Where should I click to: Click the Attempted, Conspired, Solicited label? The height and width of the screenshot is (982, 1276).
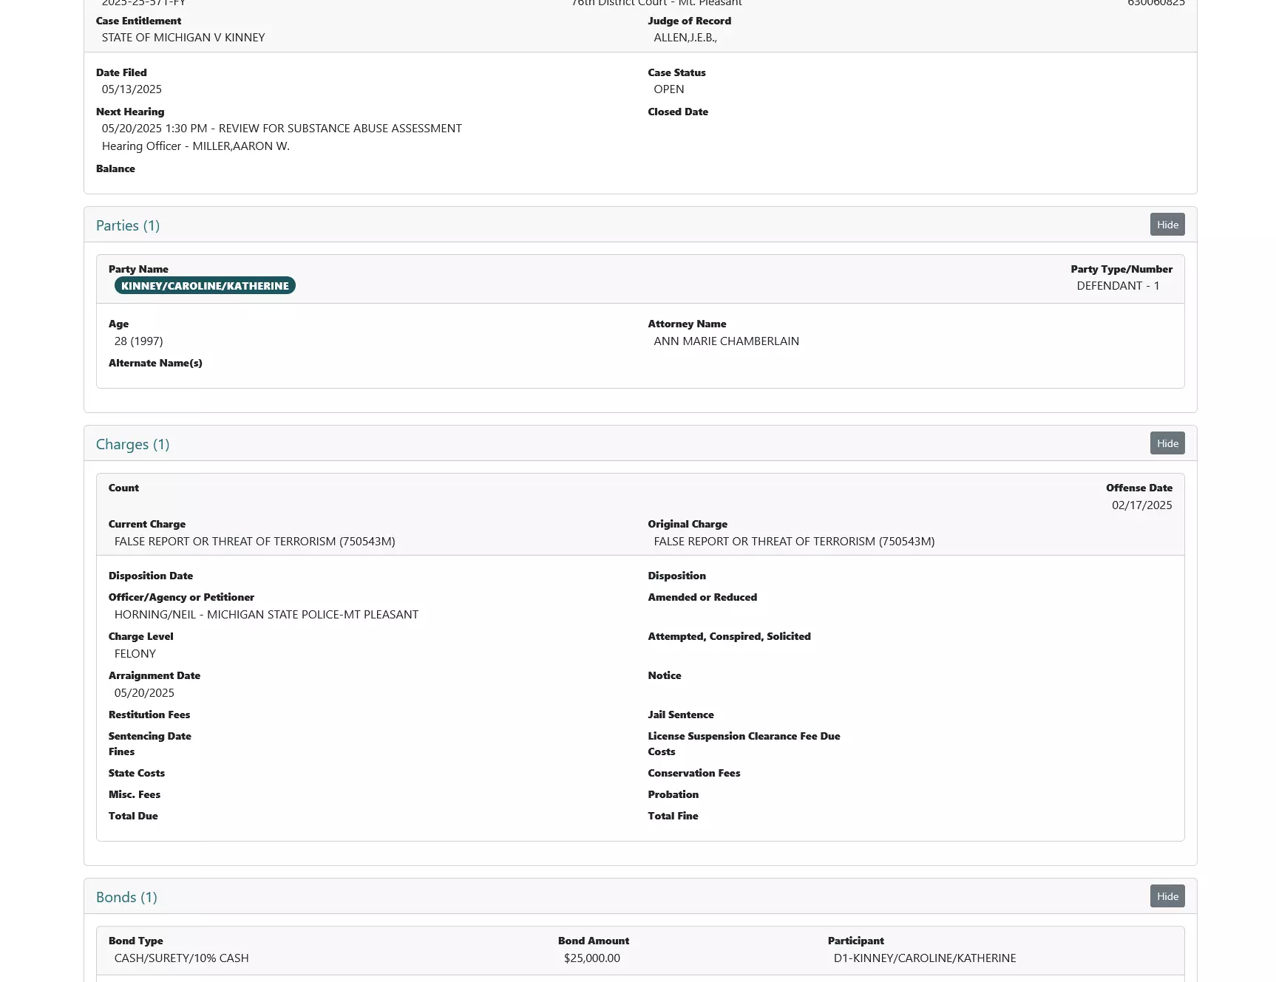coord(730,636)
